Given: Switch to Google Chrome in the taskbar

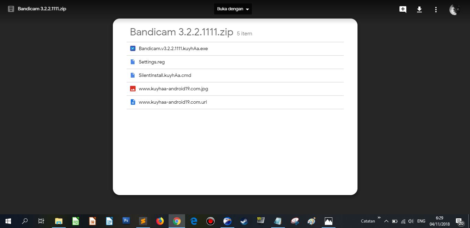Looking at the screenshot, I should pos(177,221).
